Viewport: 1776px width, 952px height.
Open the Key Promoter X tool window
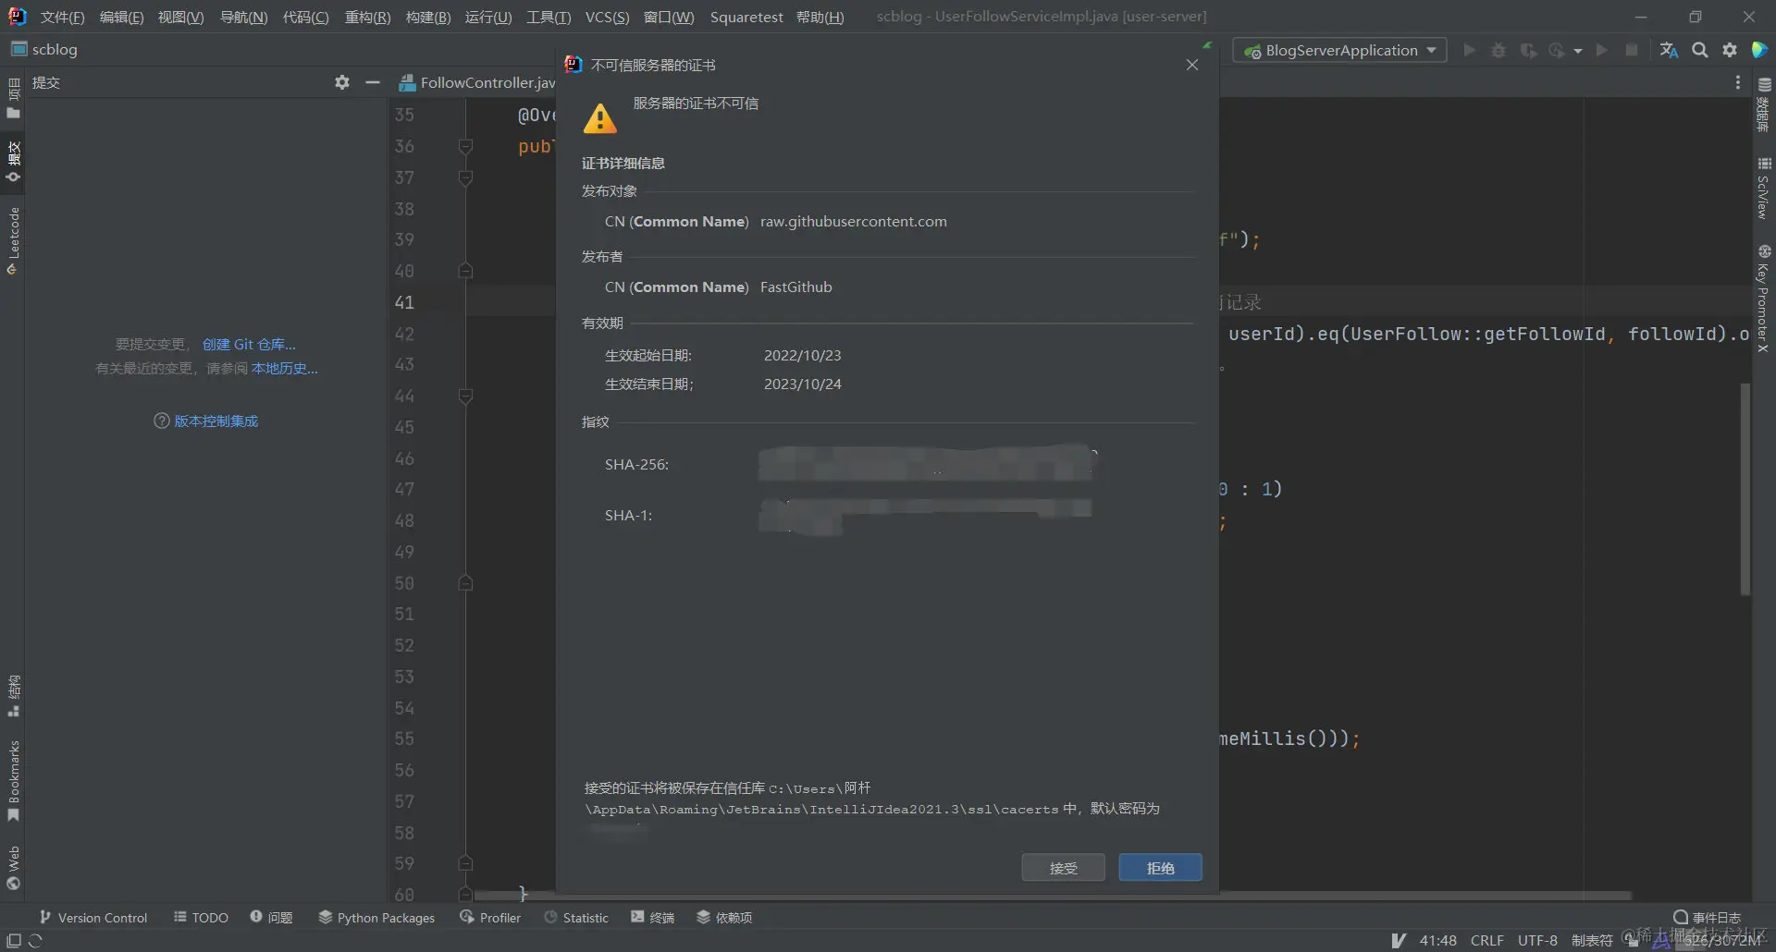click(1764, 299)
